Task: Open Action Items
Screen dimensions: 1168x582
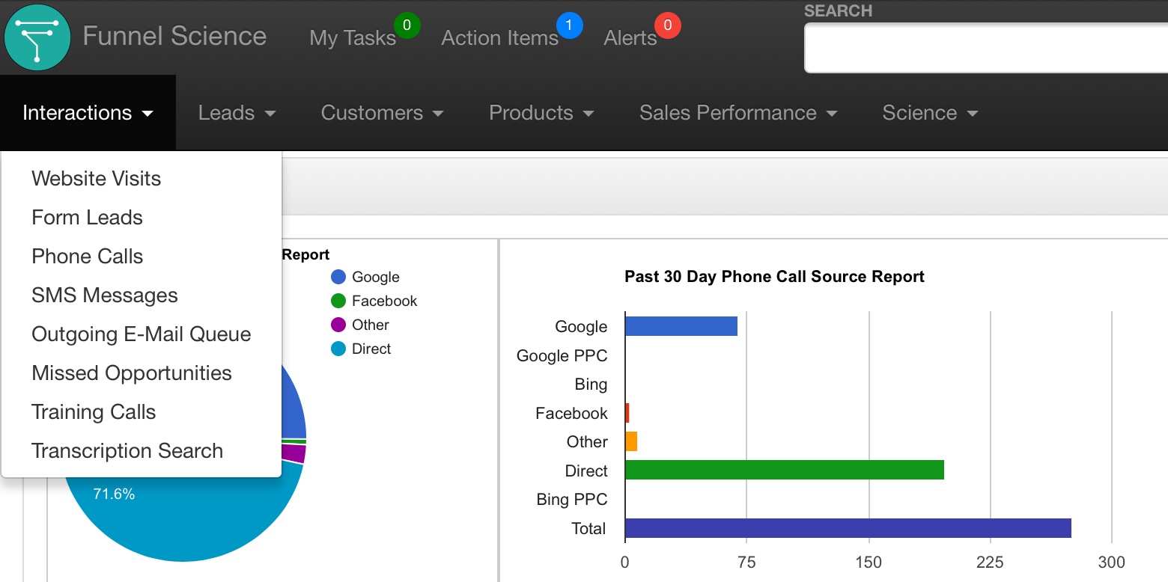Action: (x=500, y=37)
